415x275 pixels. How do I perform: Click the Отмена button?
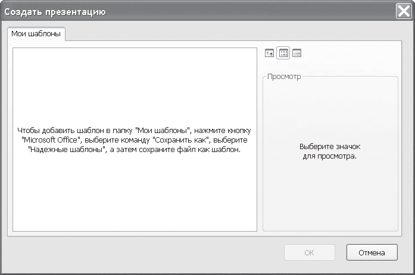click(x=372, y=252)
